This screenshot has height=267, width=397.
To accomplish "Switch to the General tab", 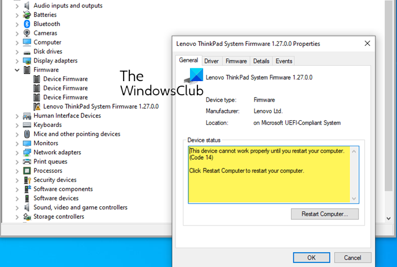I will coord(188,60).
